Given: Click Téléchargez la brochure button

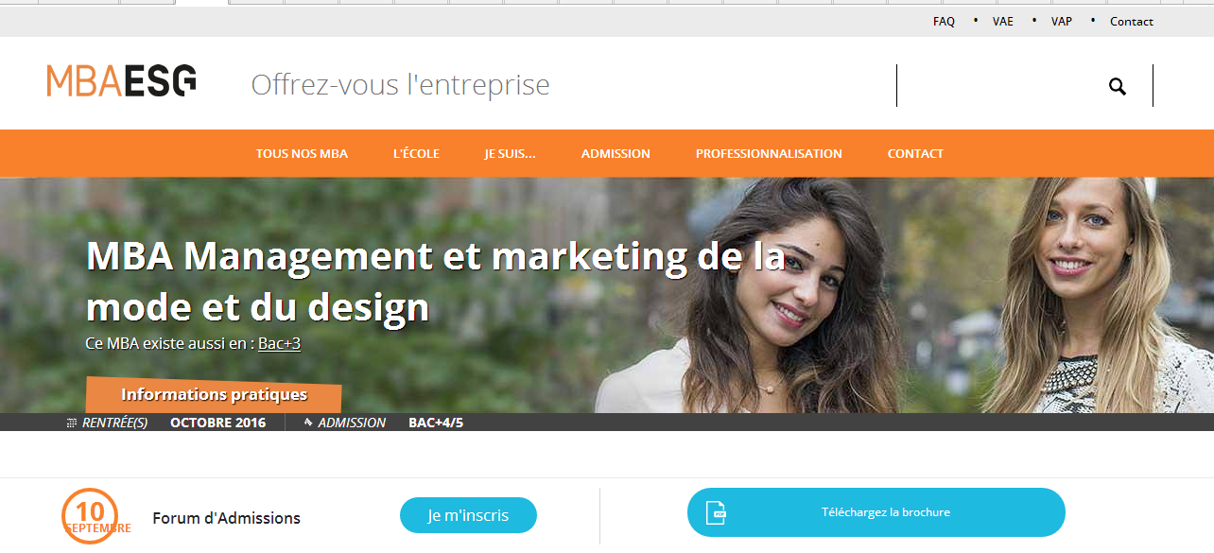Looking at the screenshot, I should pos(876,512).
